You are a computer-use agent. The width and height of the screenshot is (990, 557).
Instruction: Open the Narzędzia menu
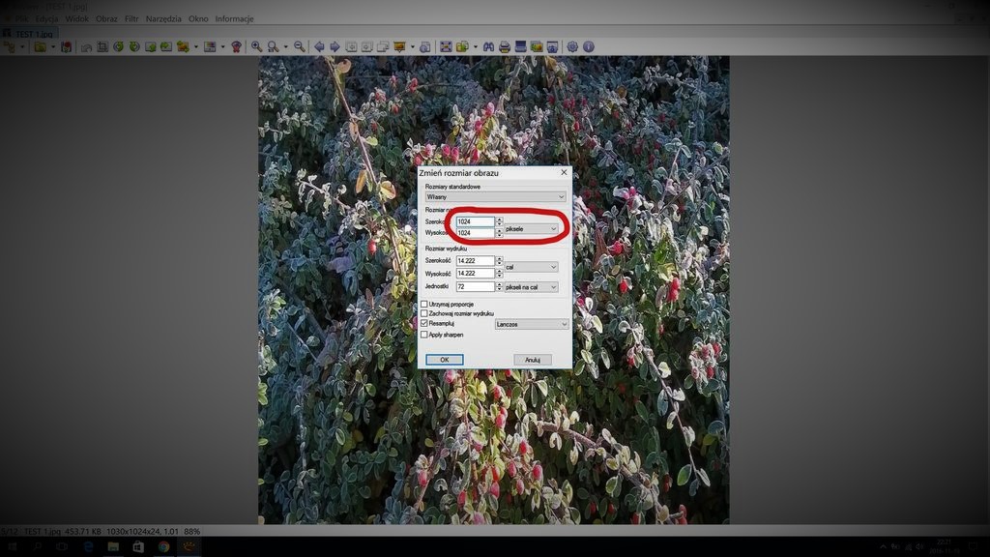[x=163, y=19]
